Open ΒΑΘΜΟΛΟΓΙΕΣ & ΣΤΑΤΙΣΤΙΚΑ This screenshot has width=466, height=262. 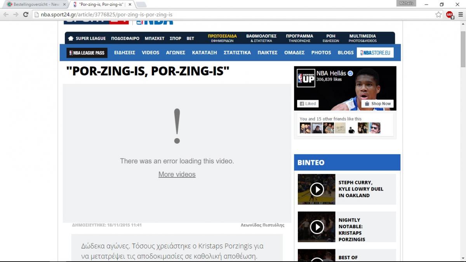pos(261,38)
